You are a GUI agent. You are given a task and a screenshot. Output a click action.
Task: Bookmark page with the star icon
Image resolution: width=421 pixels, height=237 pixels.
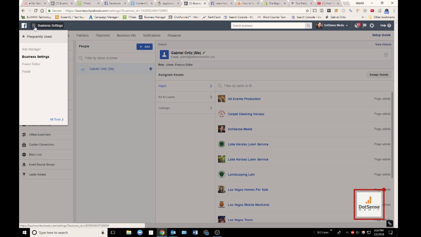tap(307, 11)
